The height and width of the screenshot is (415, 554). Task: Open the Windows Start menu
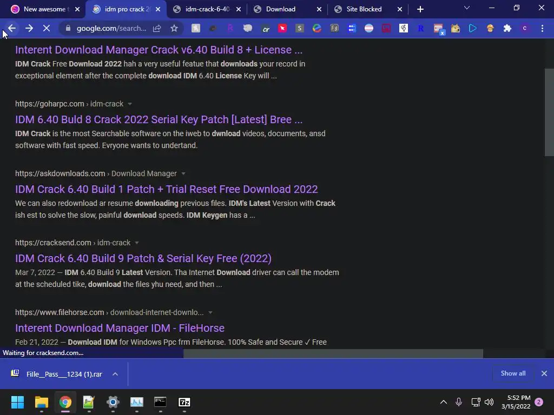[17, 402]
